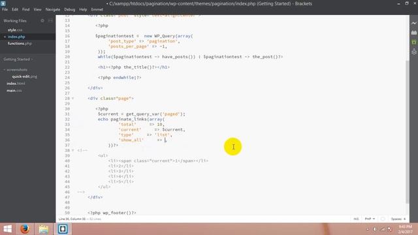Click the_title() call on line 22
The width and height of the screenshot is (418, 235).
(137, 67)
